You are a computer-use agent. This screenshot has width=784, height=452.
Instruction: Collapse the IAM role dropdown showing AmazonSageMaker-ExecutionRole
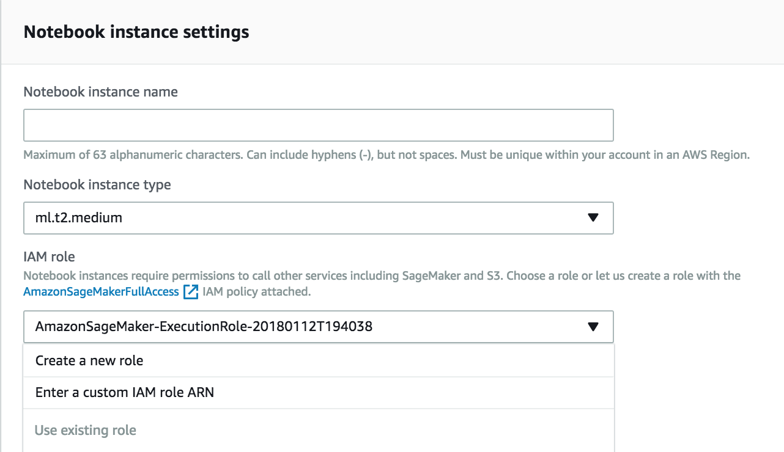pyautogui.click(x=318, y=327)
